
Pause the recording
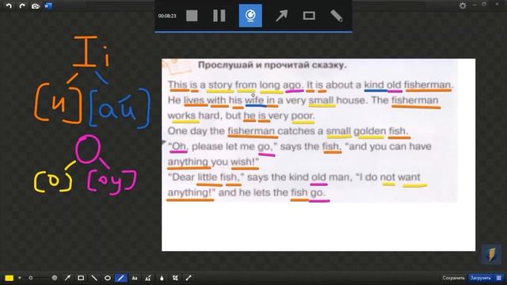tap(219, 16)
